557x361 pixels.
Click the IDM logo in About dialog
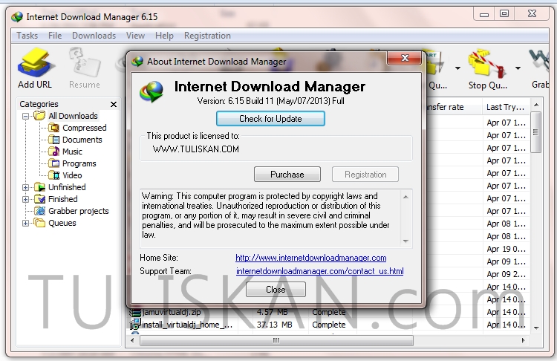point(152,91)
